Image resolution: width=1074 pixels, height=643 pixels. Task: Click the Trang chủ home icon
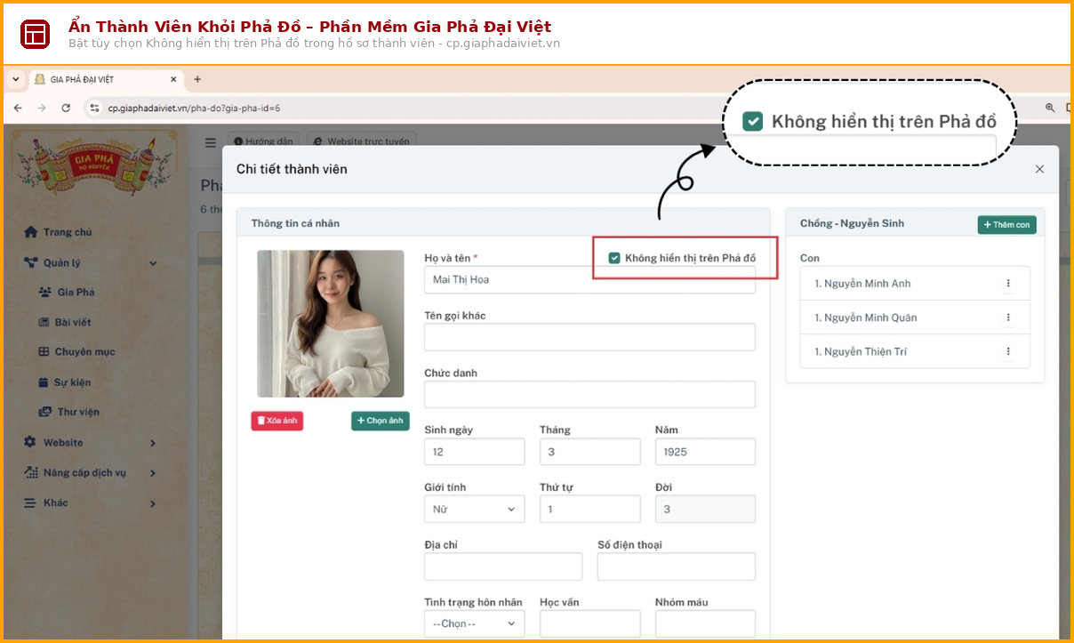30,232
